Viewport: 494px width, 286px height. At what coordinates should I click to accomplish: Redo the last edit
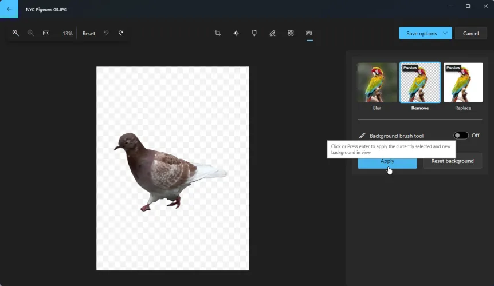click(x=121, y=33)
